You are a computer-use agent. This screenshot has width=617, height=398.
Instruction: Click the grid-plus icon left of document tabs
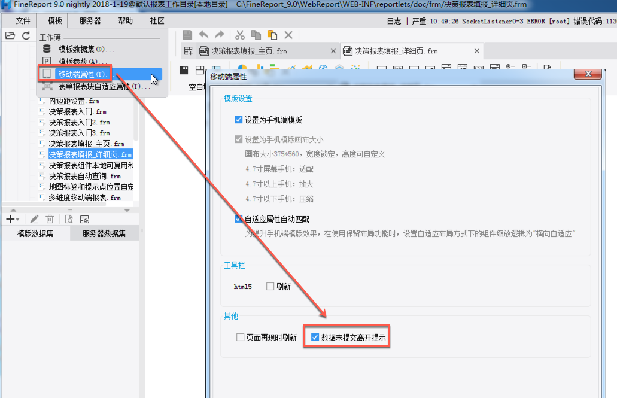pos(188,51)
